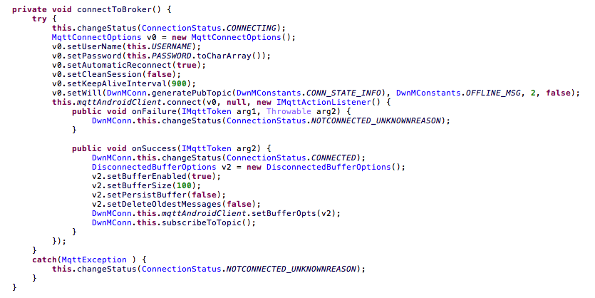Click the keep alive value 900
The image size is (595, 298).
tap(179, 83)
